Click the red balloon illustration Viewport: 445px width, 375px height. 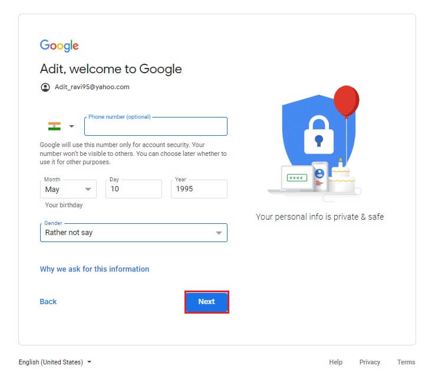coord(346,102)
